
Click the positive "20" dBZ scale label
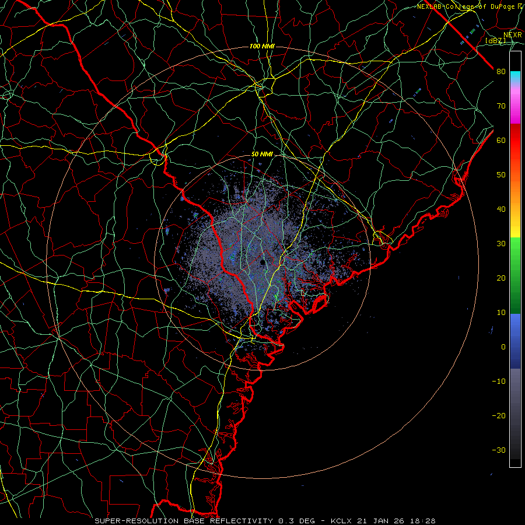coord(501,278)
